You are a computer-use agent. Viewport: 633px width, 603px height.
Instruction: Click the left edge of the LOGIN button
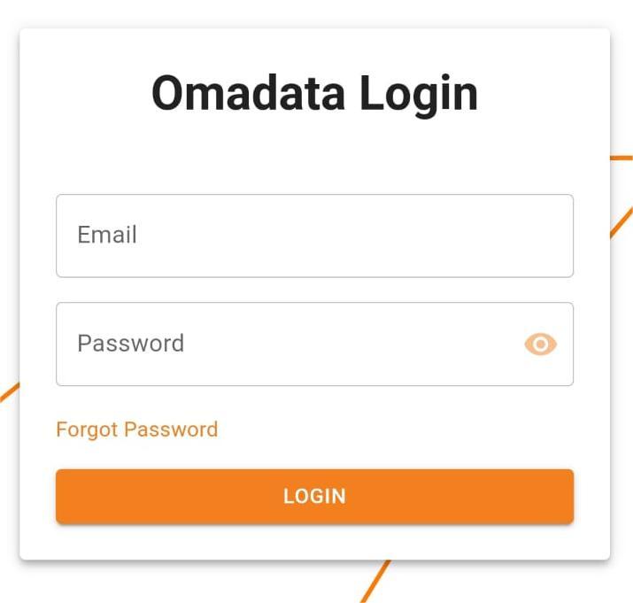click(x=65, y=497)
